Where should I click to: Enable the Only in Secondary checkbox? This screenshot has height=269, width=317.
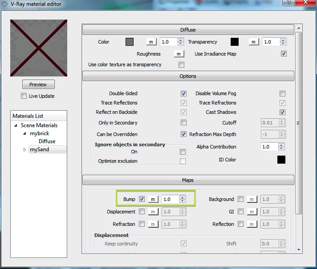[x=183, y=123]
